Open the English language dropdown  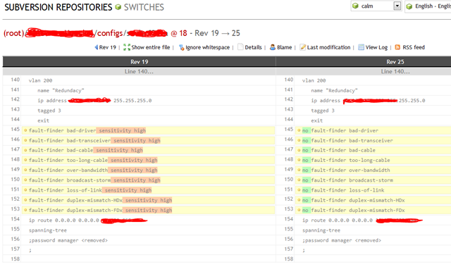[428, 6]
